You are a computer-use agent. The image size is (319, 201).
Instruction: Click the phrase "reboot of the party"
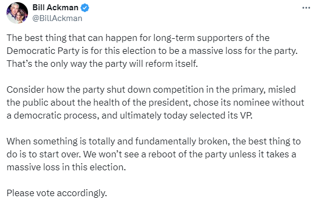188,154
